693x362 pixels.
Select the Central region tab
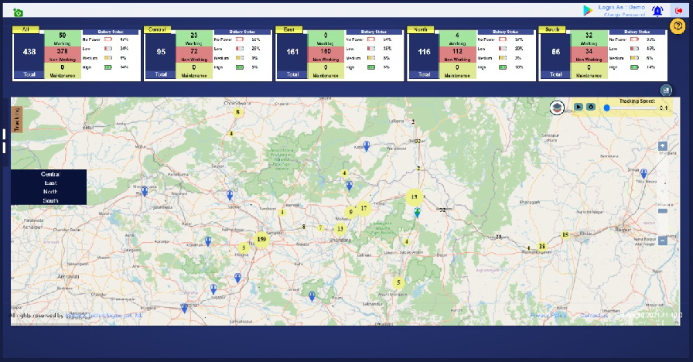point(158,29)
